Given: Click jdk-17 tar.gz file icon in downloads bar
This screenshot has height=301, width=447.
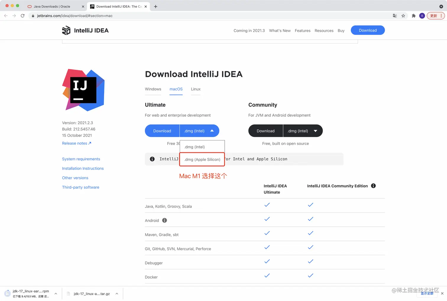Looking at the screenshot, I should coord(69,294).
